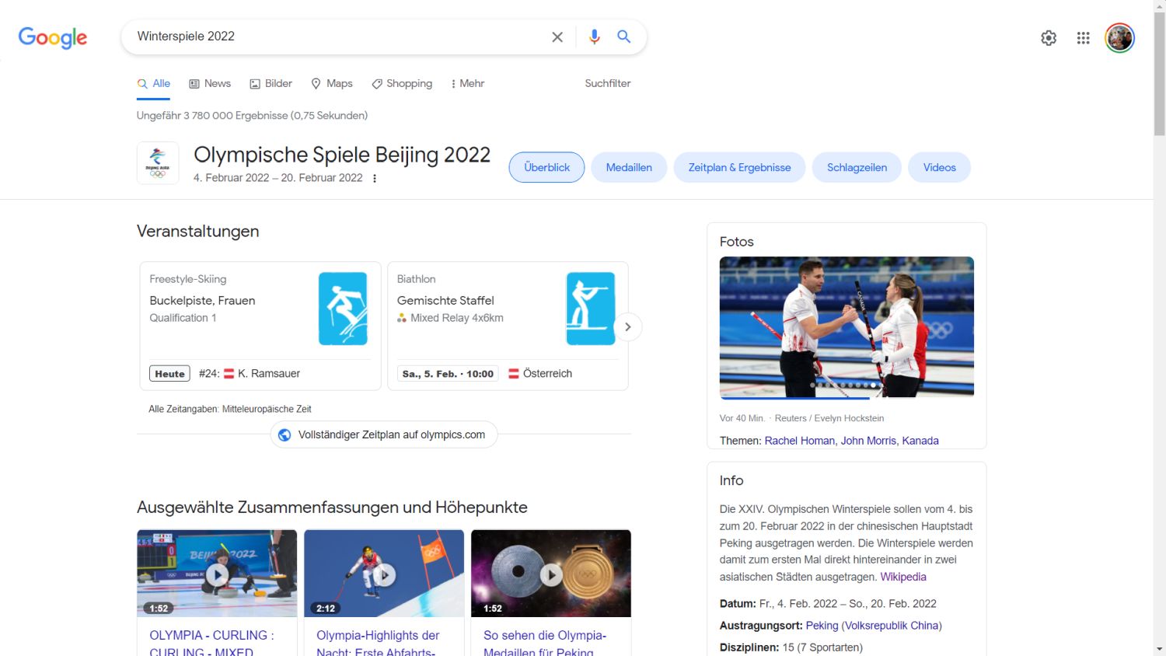Open Vollständiger Zeitplan auf olympics.com
Image resolution: width=1166 pixels, height=656 pixels.
[x=383, y=434]
